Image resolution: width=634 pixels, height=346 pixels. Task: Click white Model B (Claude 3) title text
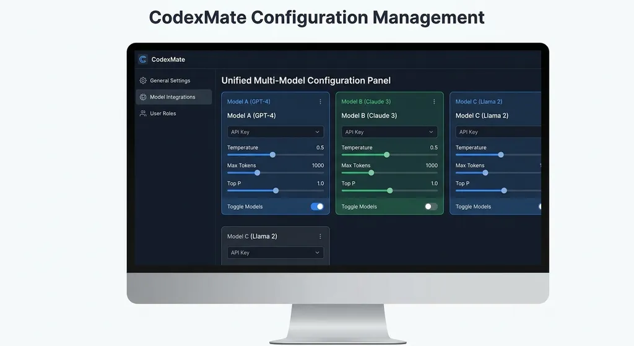point(369,116)
